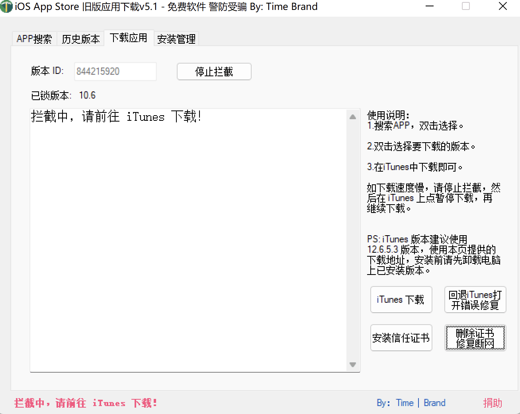The width and height of the screenshot is (520, 414).
Task: Click the 删除证书修复断网 button
Action: (x=475, y=338)
